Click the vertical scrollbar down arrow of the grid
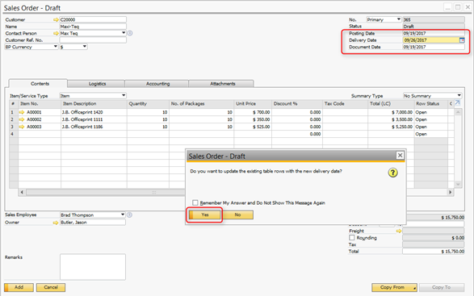This screenshot has width=474, height=296. 458,184
